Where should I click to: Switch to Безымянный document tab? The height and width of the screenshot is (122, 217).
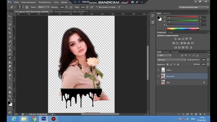(70, 12)
